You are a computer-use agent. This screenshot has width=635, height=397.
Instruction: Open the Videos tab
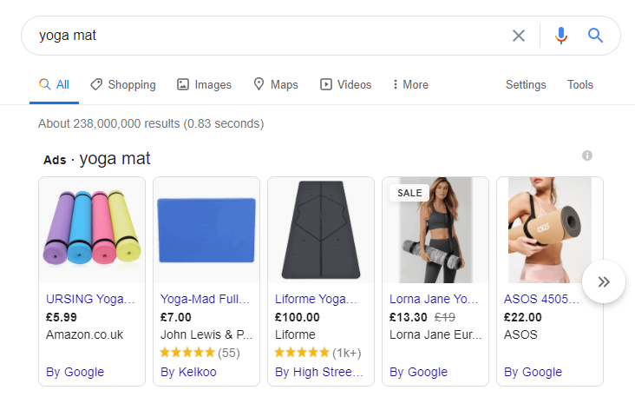point(345,84)
